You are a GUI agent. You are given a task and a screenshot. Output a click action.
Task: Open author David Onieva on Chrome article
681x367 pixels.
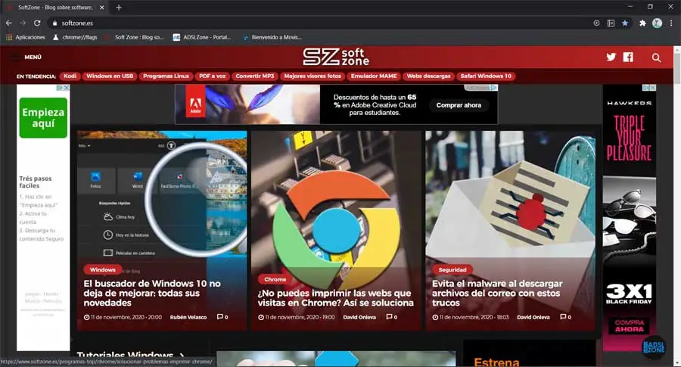pos(359,317)
